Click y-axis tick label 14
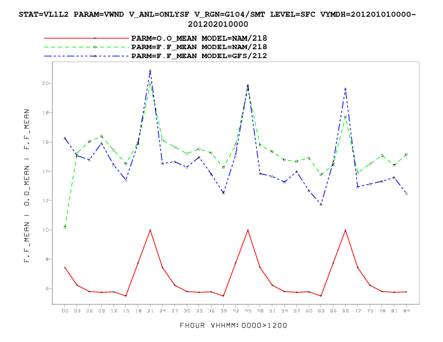The height and width of the screenshot is (342, 443). (45, 172)
